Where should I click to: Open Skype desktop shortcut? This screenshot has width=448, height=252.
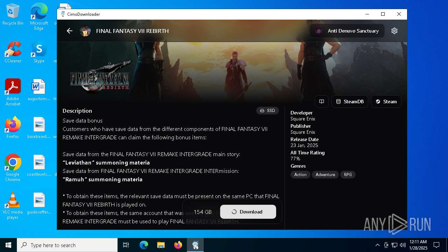(39, 52)
